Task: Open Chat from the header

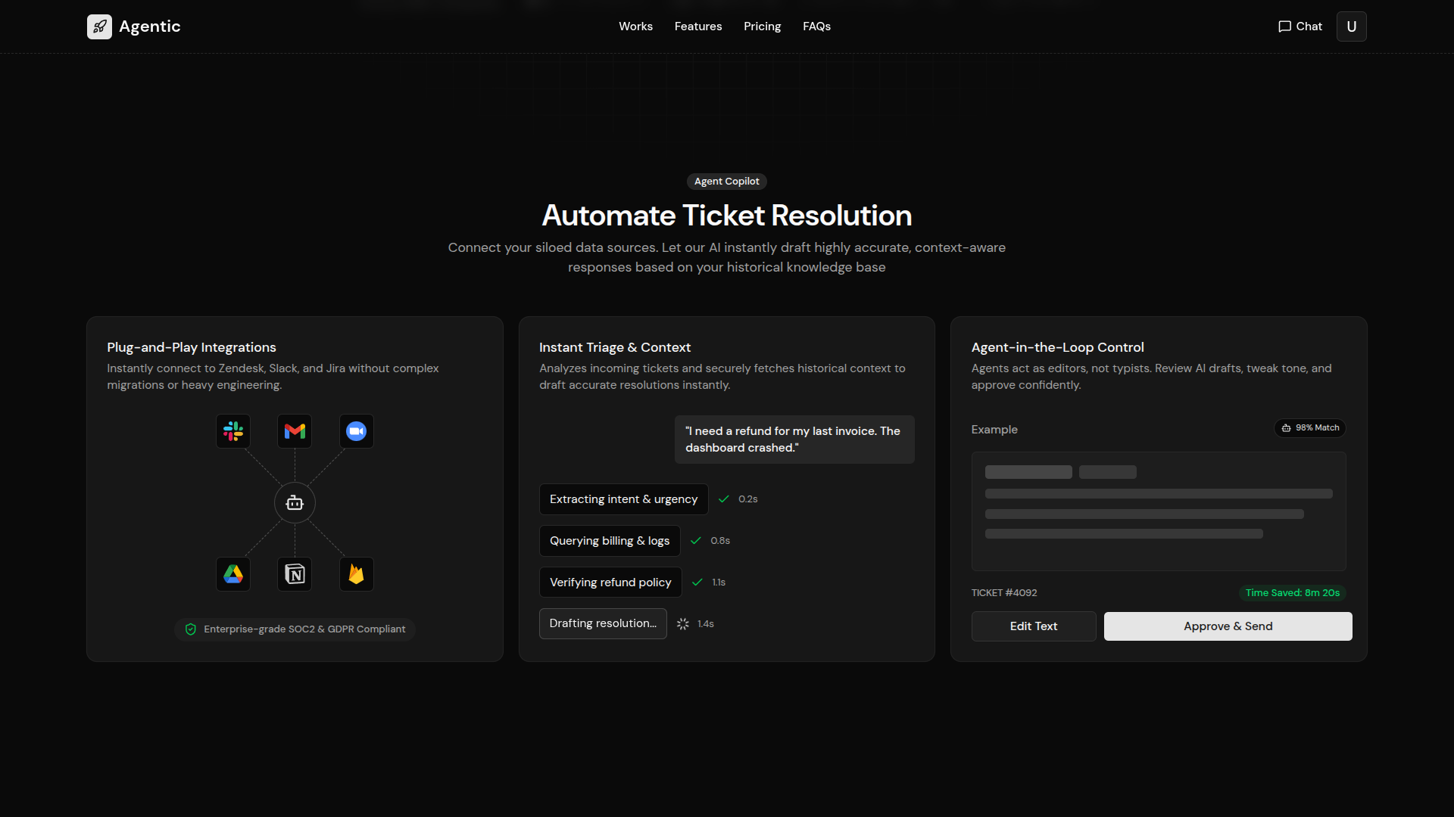Action: coord(1300,26)
